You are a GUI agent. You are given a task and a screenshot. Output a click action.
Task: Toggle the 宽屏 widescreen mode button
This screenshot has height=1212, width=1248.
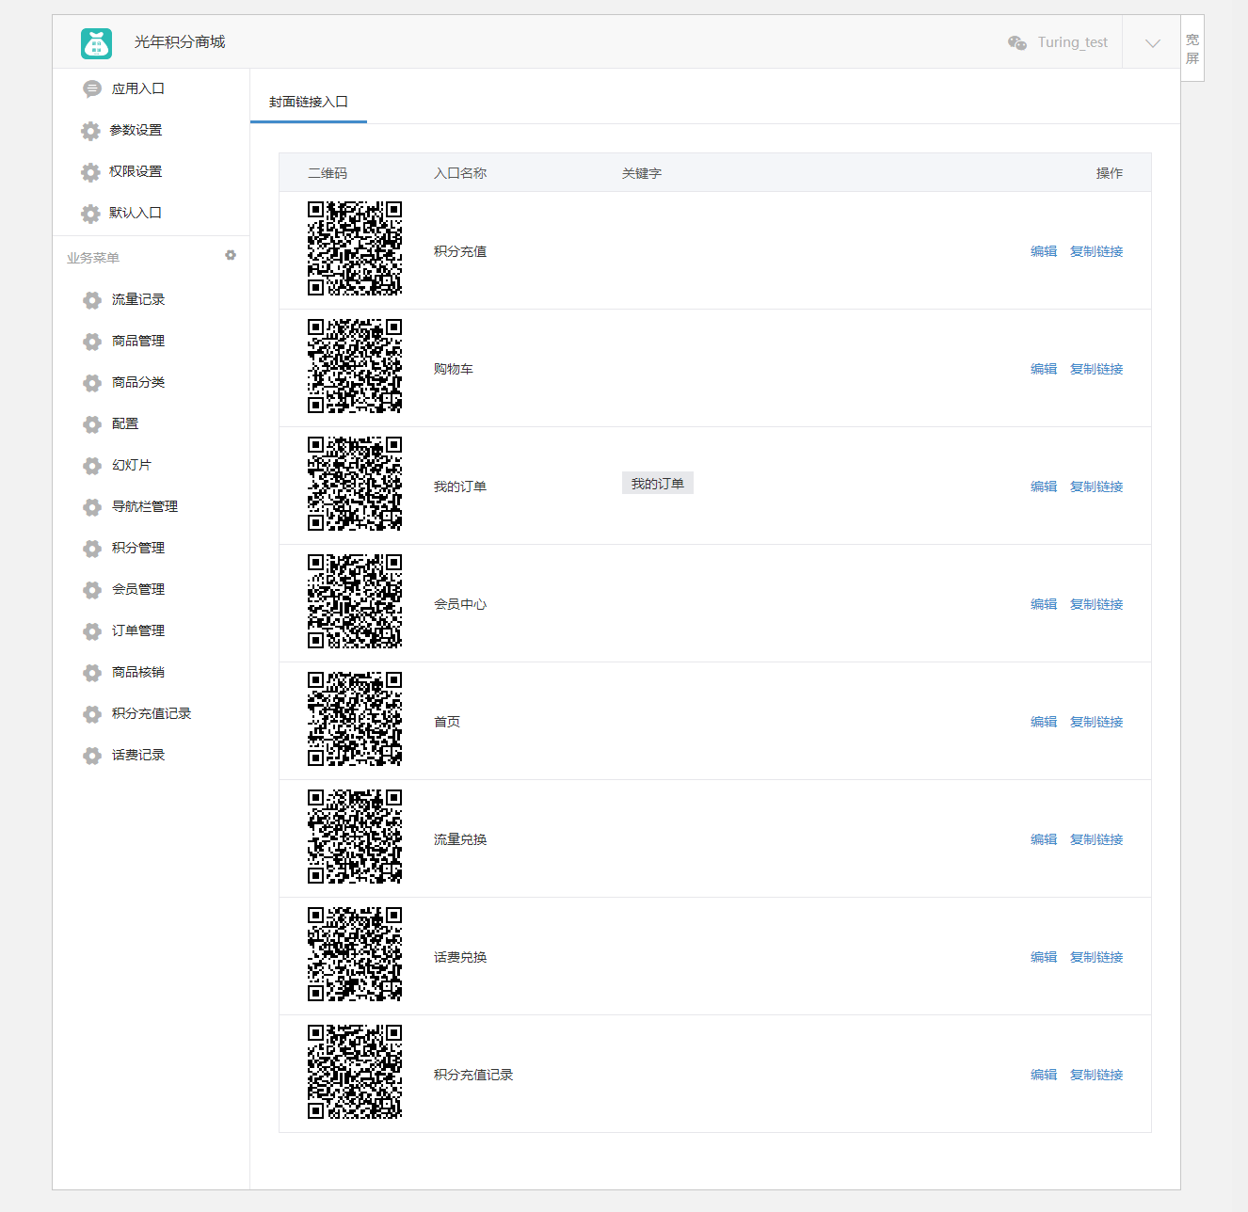[x=1192, y=49]
